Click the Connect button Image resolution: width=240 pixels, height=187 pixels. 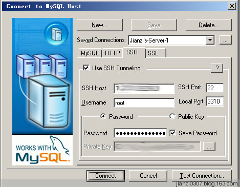(105, 176)
